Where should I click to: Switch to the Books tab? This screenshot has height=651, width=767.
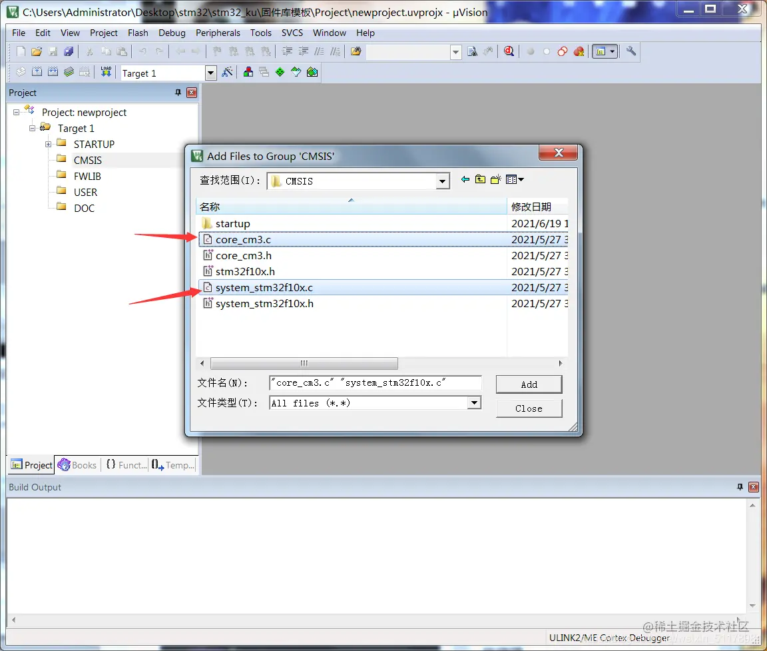point(77,465)
